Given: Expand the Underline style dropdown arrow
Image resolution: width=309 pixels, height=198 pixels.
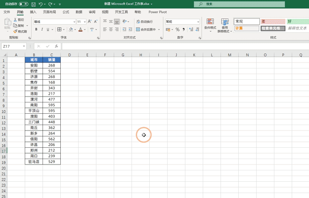Looking at the screenshot, I should coord(52,30).
